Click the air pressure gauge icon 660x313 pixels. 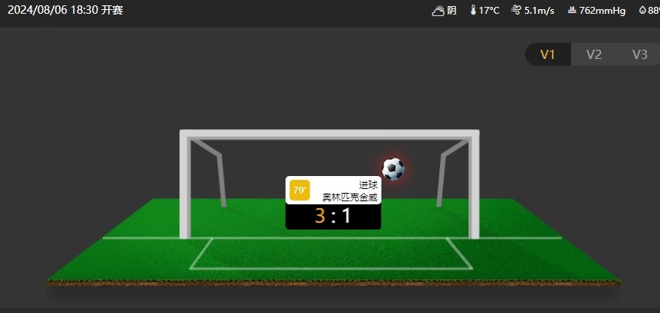coord(572,10)
